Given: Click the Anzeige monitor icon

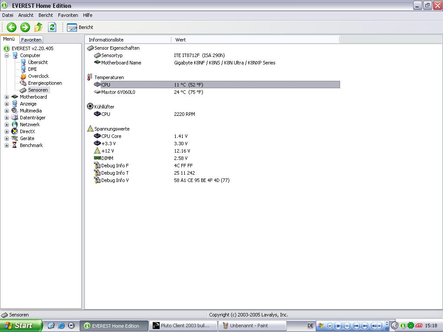Looking at the screenshot, I should click(15, 104).
